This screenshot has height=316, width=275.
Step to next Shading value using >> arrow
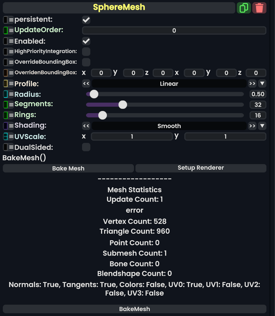[252, 126]
